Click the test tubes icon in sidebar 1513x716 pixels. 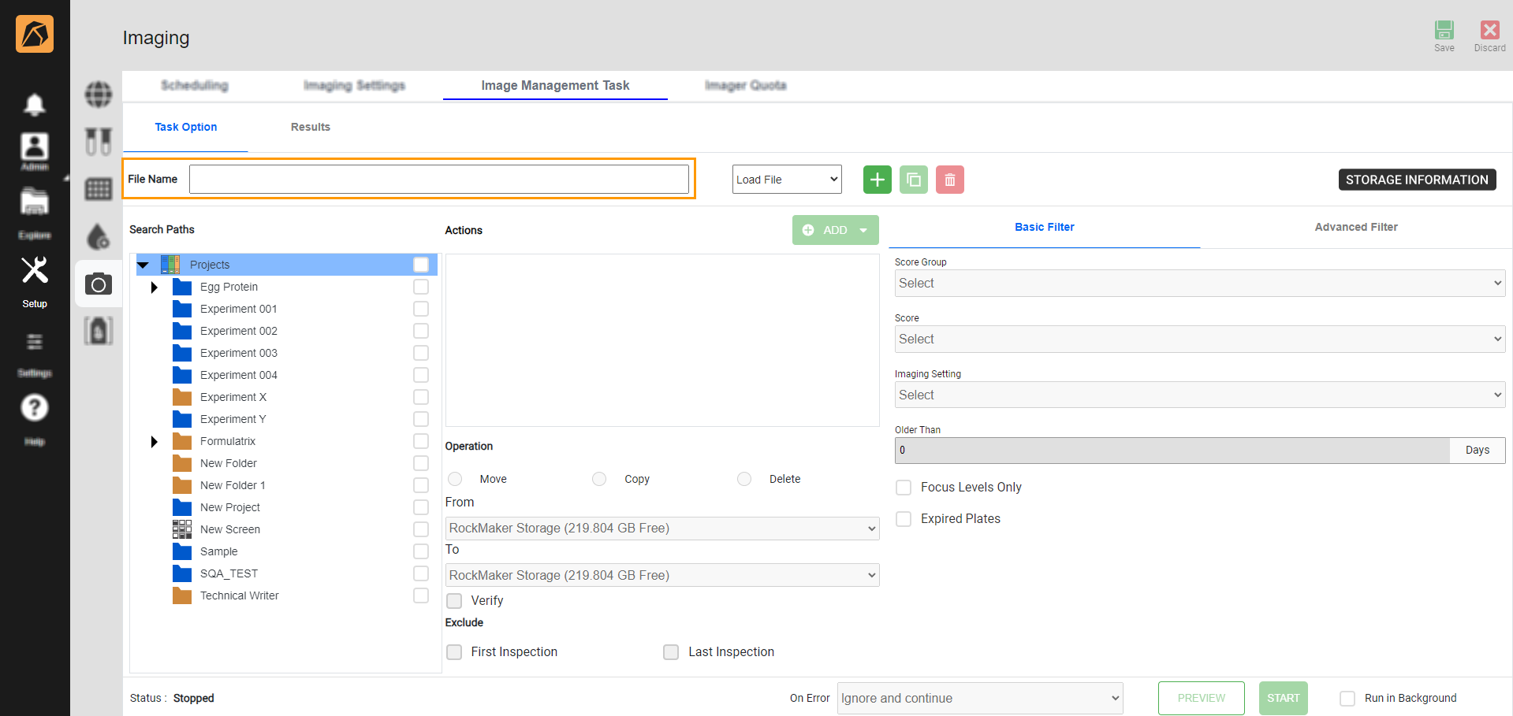[x=98, y=141]
